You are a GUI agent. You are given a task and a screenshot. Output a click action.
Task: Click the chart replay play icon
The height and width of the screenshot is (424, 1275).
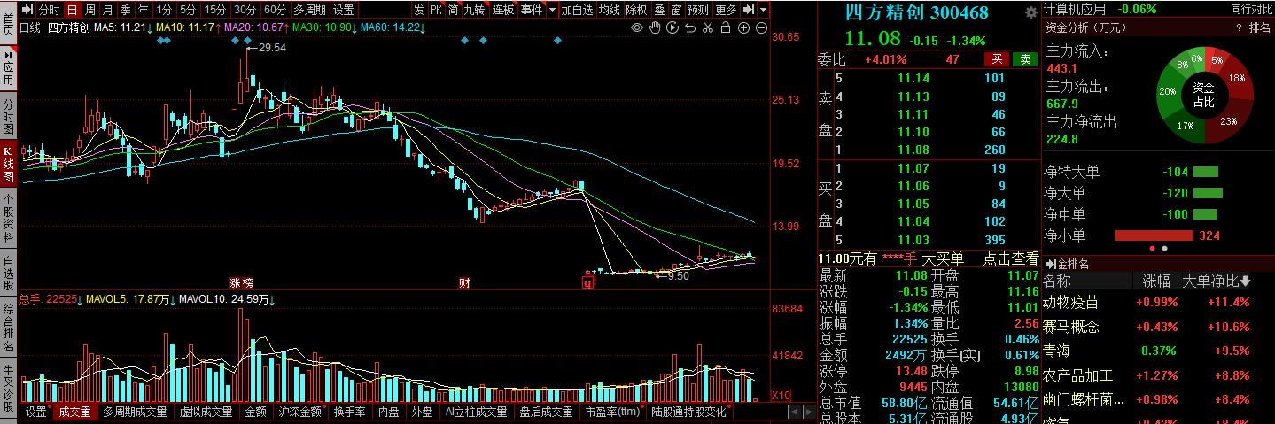[x=672, y=28]
